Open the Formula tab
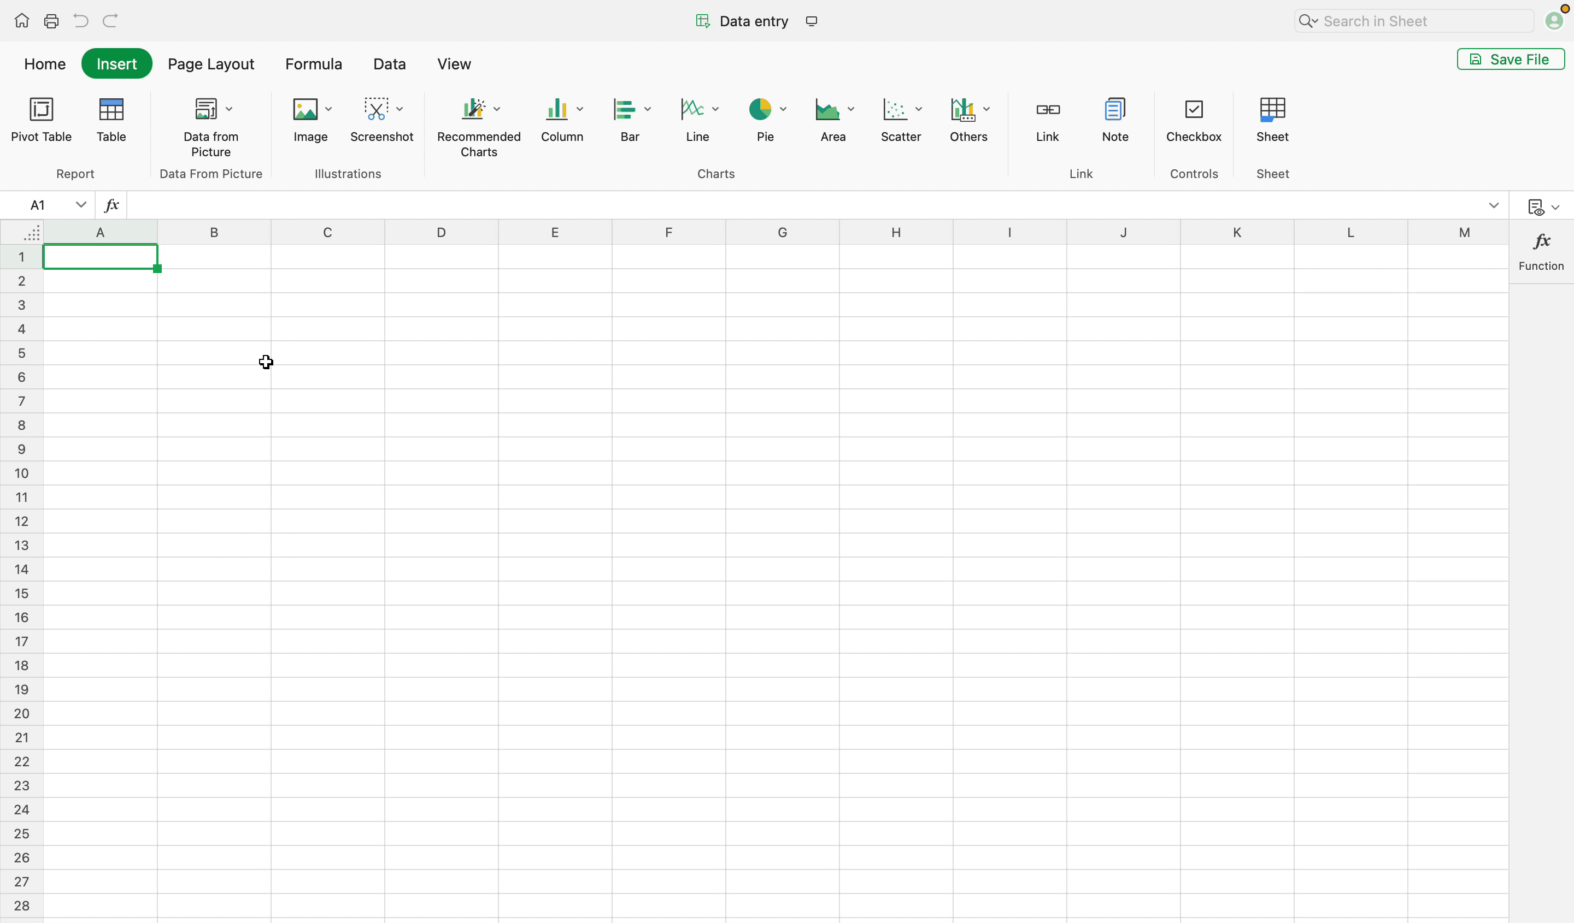Viewport: 1574px width, 923px height. [313, 64]
